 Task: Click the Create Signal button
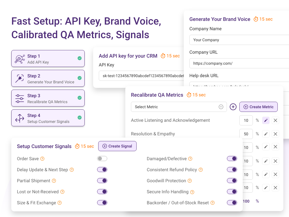(117, 146)
